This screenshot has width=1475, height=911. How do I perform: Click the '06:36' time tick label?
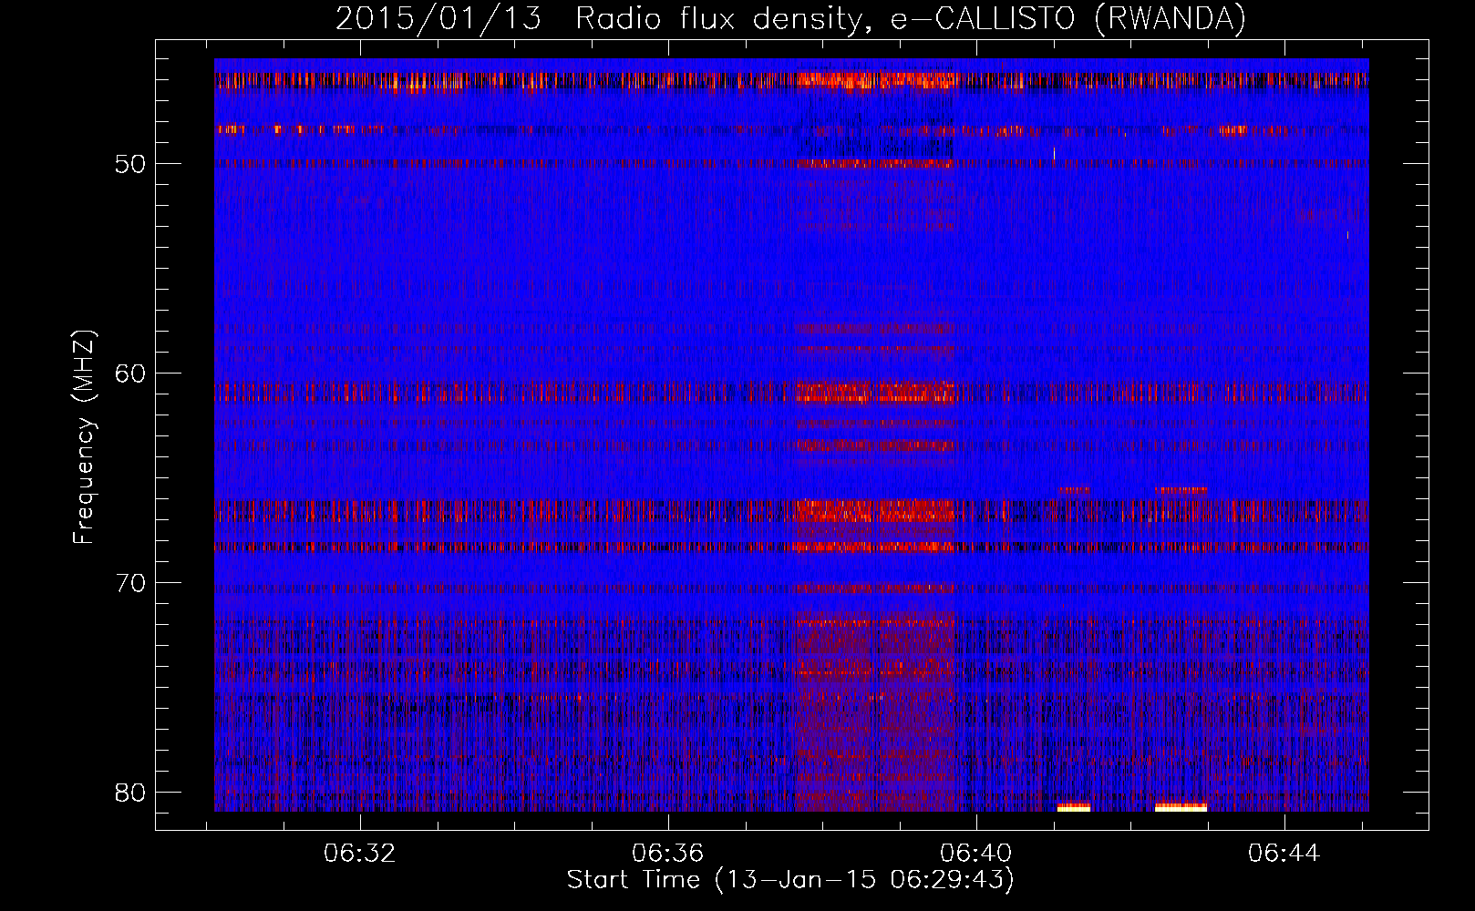coord(668,854)
